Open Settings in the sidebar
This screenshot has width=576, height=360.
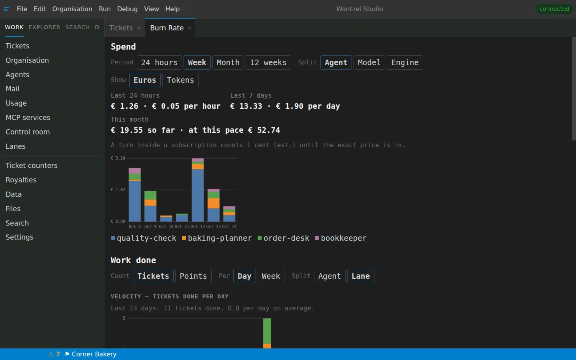(x=52, y=237)
